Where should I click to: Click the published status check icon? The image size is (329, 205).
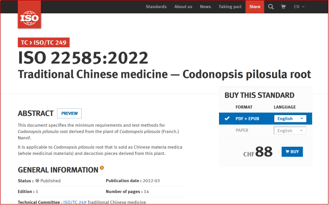[37, 181]
